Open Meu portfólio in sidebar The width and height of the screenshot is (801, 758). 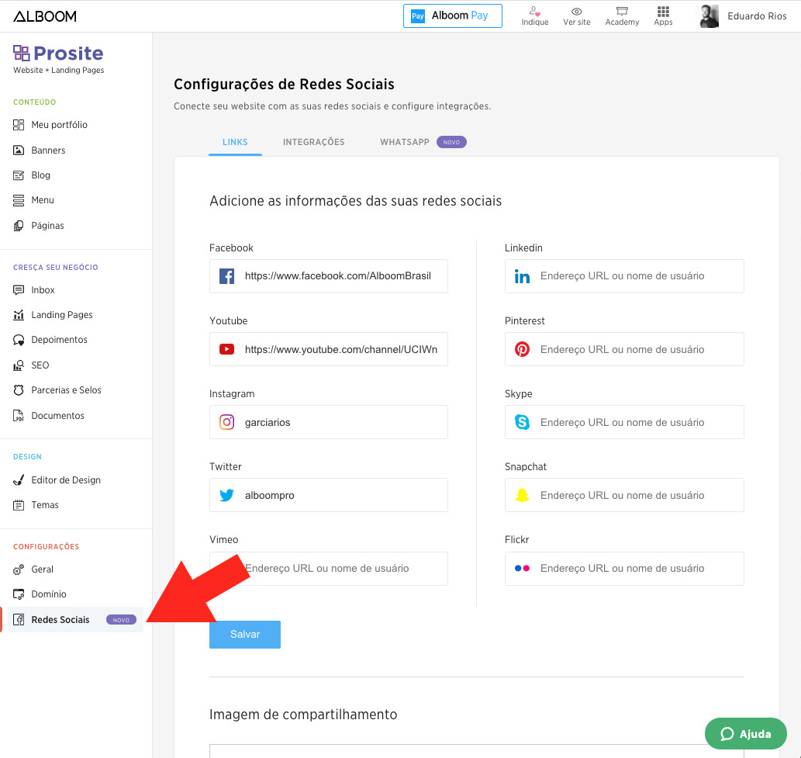[59, 125]
